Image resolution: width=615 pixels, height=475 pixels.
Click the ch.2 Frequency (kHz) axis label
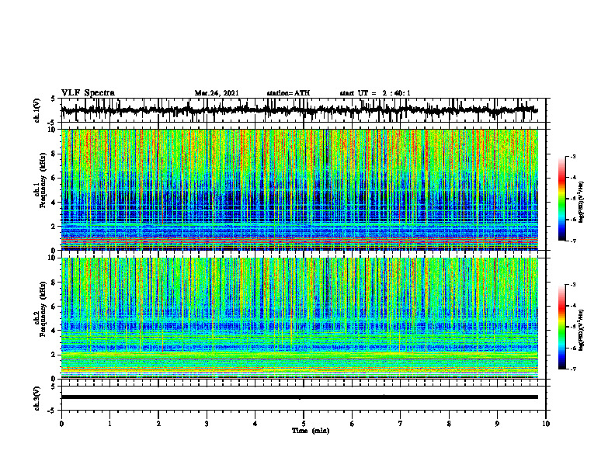(40, 309)
